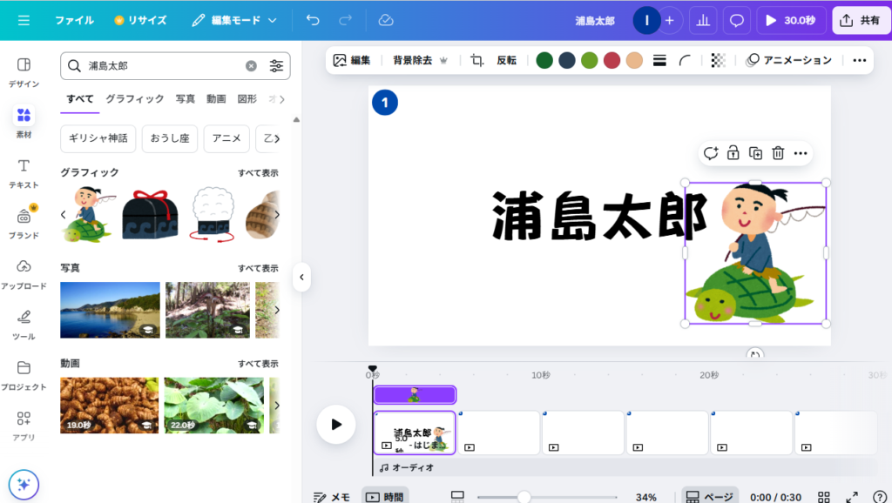Open the transparency checkerboard icon

(718, 60)
